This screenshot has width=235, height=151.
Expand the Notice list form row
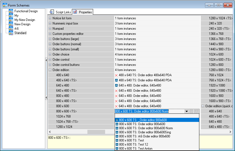(x=50, y=18)
